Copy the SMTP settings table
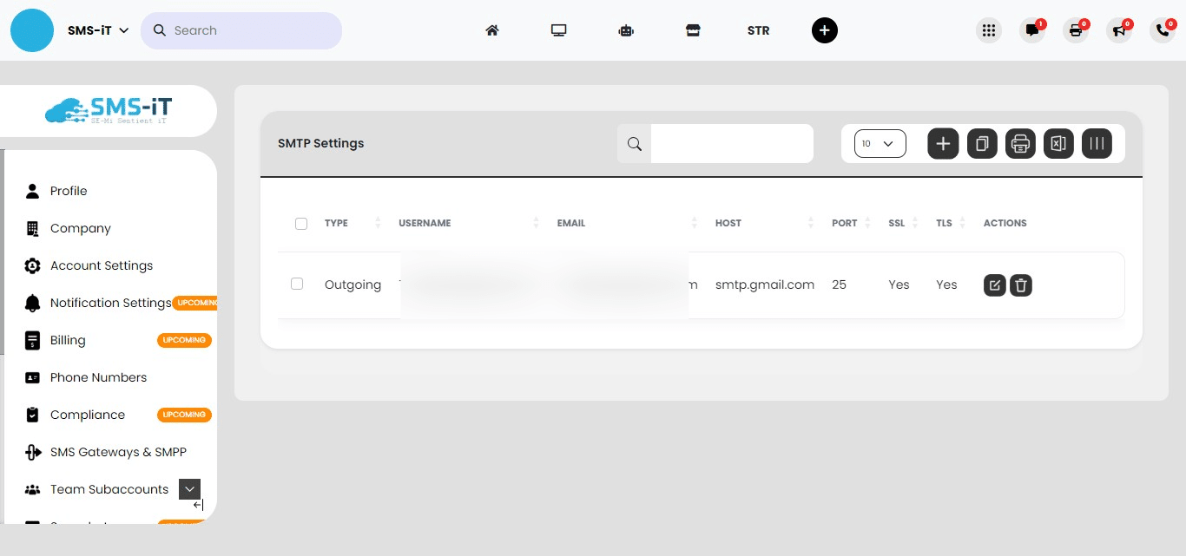The width and height of the screenshot is (1186, 556). pos(982,143)
